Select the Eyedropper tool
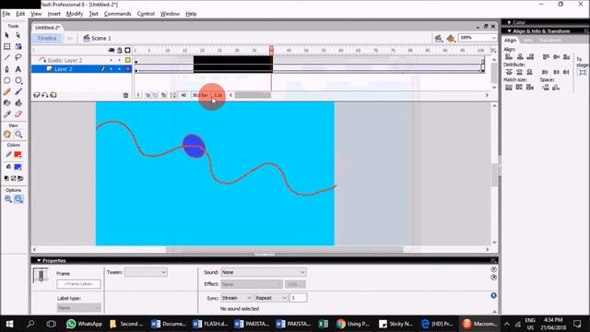 click(x=6, y=114)
